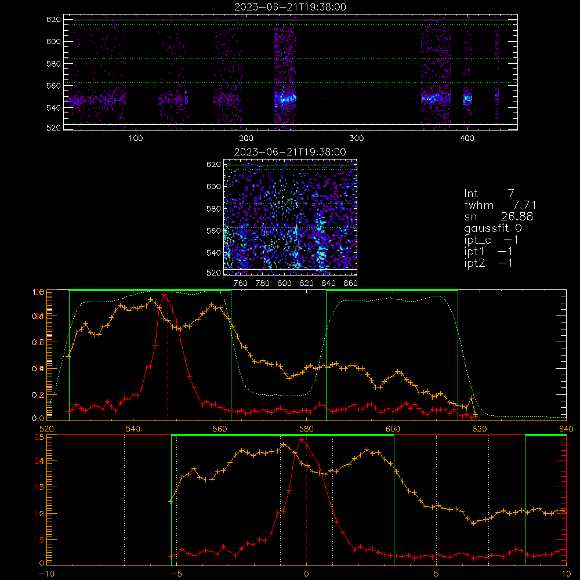Click the right thick green bar atop the third plot
Screen dimensions: 580x580
392,290
